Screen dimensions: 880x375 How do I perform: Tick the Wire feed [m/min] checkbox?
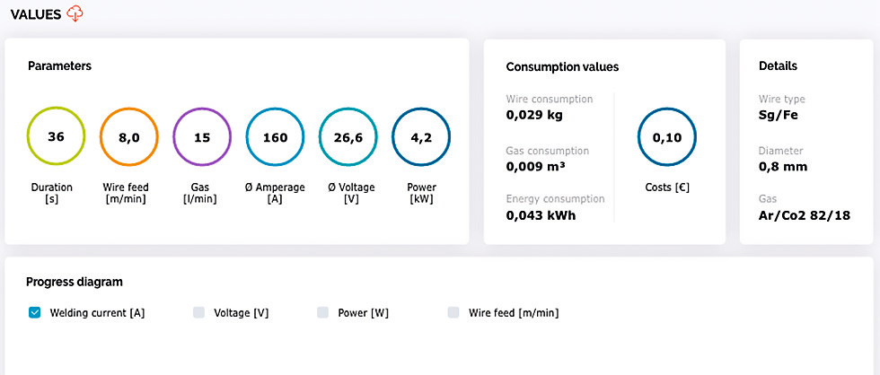tap(453, 312)
